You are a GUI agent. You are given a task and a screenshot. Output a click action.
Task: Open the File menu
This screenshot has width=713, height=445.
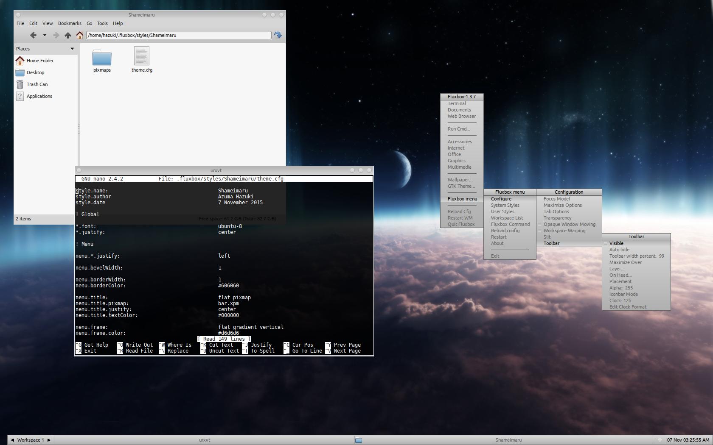tap(20, 23)
